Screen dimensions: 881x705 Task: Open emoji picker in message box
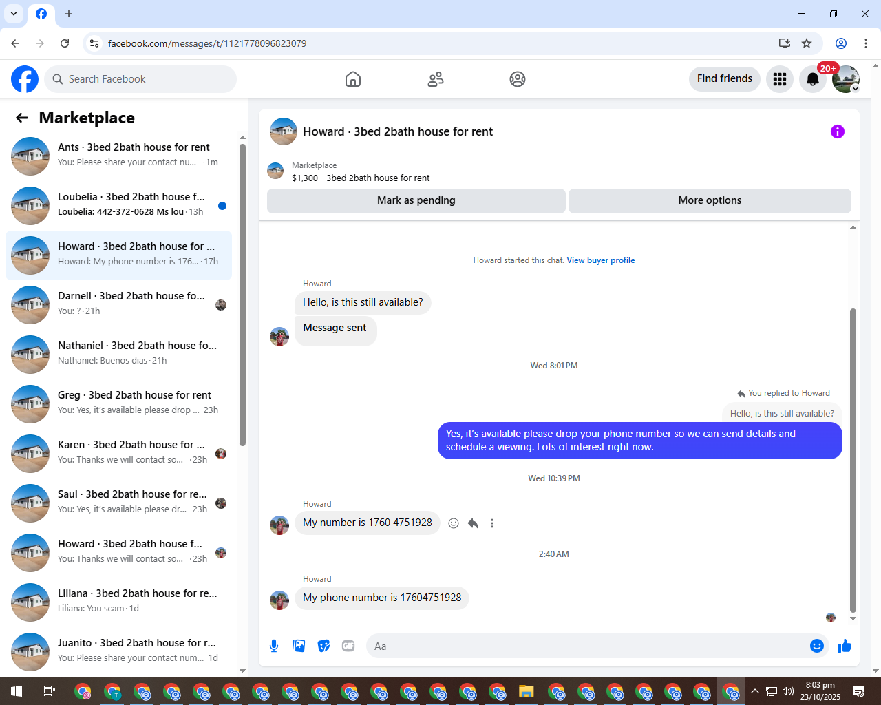817,646
